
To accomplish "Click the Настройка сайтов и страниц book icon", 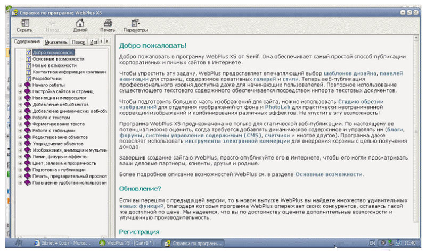I will pyautogui.click(x=28, y=91).
